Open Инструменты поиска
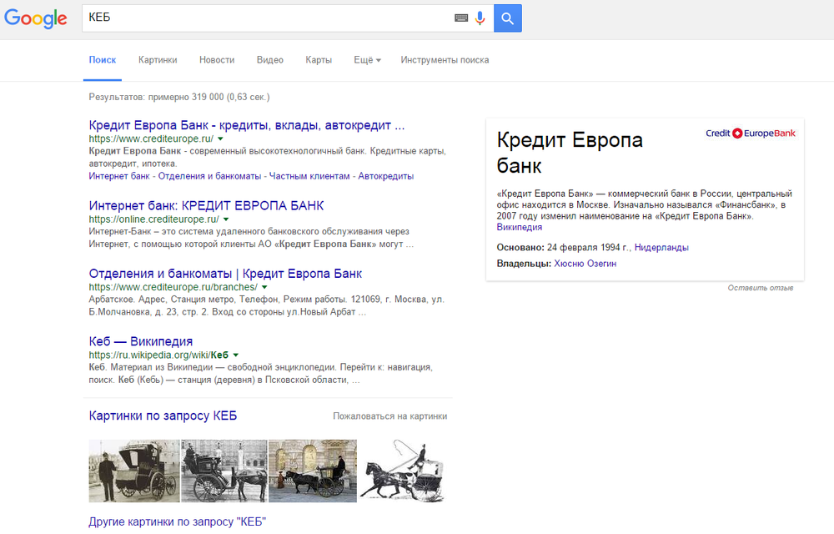 tap(445, 60)
